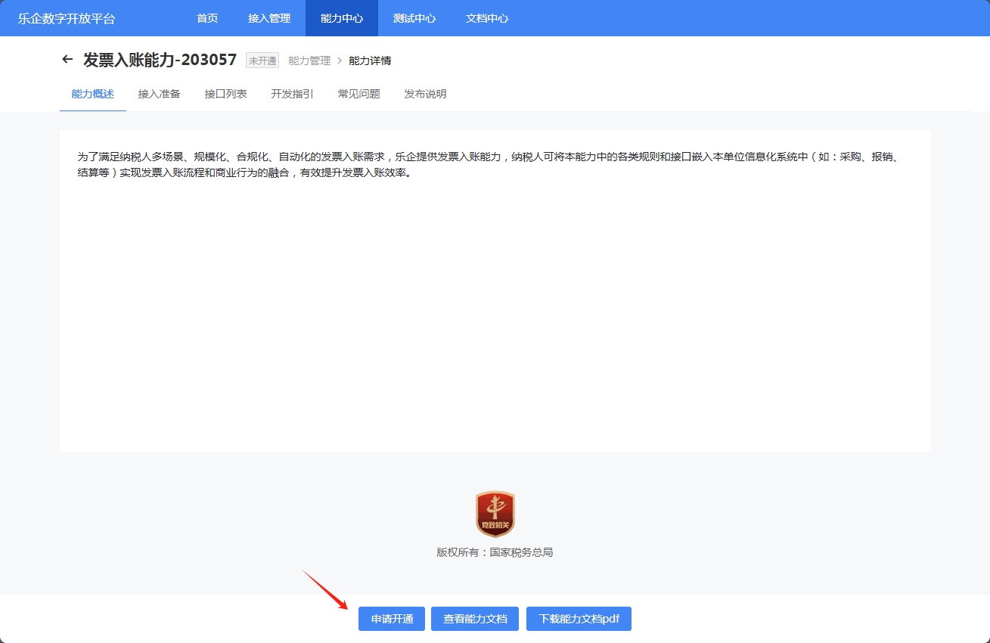990x643 pixels.
Task: Go to 接入管理 in top navigation
Action: (x=269, y=18)
